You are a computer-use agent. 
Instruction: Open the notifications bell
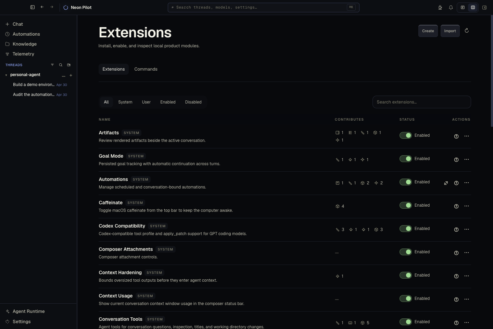(451, 8)
